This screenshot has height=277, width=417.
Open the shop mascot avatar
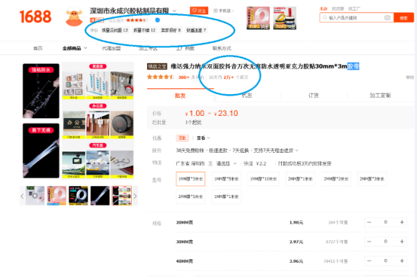coord(74,17)
